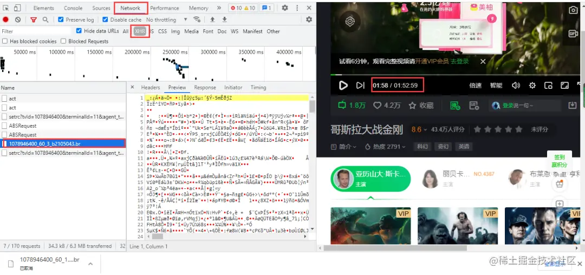This screenshot has width=585, height=275.
Task: Select the Response tab
Action: pyautogui.click(x=205, y=87)
